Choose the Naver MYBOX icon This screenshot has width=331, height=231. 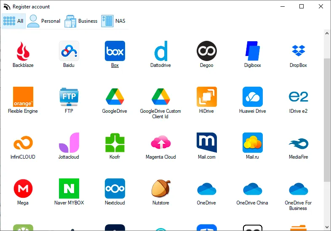(69, 189)
